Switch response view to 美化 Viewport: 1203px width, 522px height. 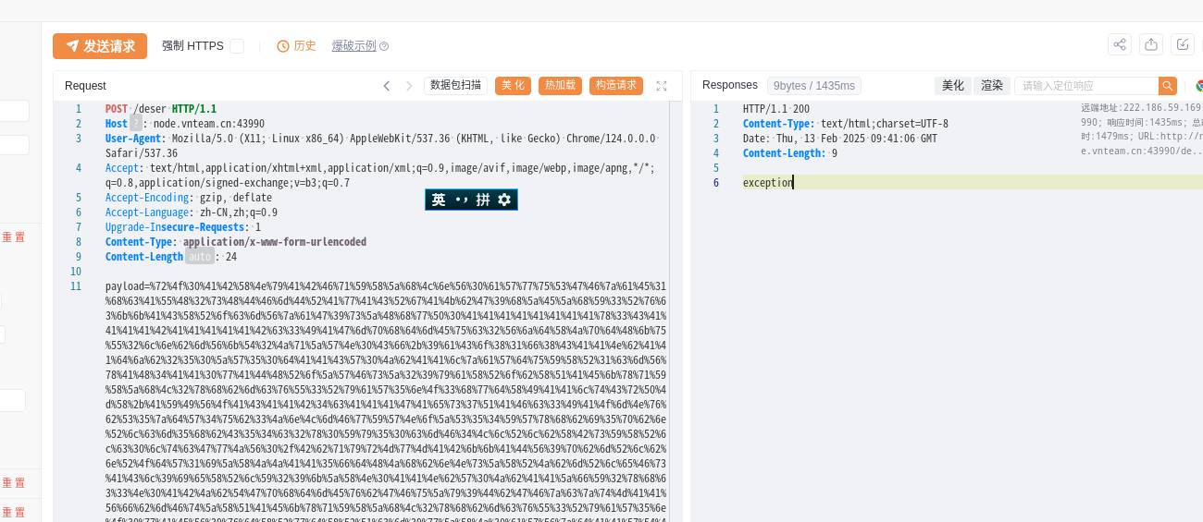(x=953, y=85)
